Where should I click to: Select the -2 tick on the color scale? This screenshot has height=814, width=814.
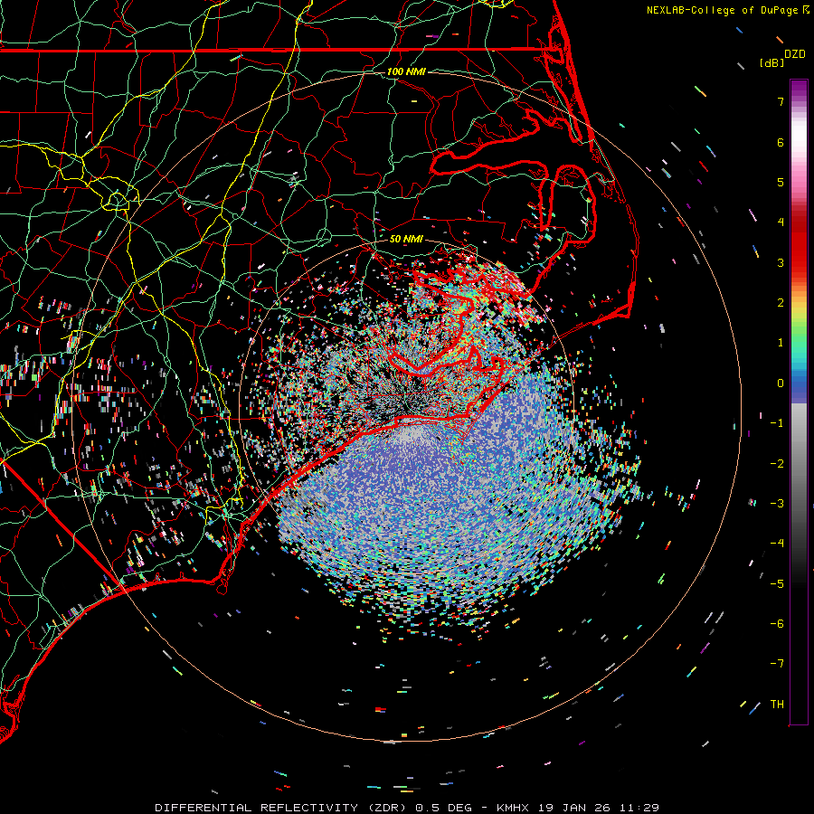tap(777, 464)
